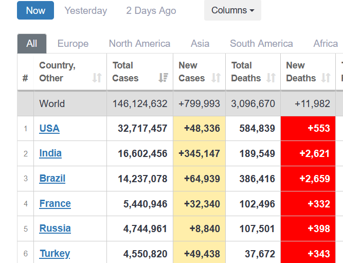The image size is (343, 263).
Task: Click Brazil total cases 14,237,078
Action: [142, 179]
